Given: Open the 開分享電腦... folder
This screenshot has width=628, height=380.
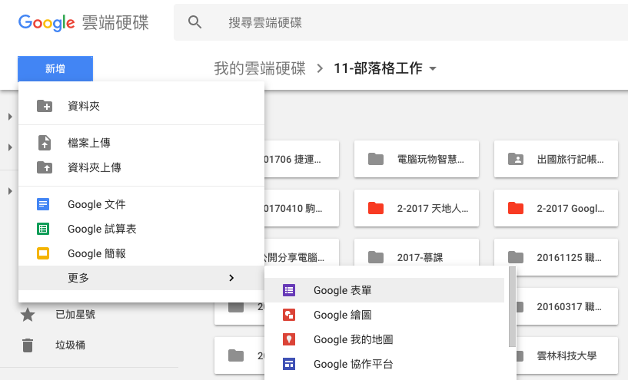Looking at the screenshot, I should (x=301, y=253).
